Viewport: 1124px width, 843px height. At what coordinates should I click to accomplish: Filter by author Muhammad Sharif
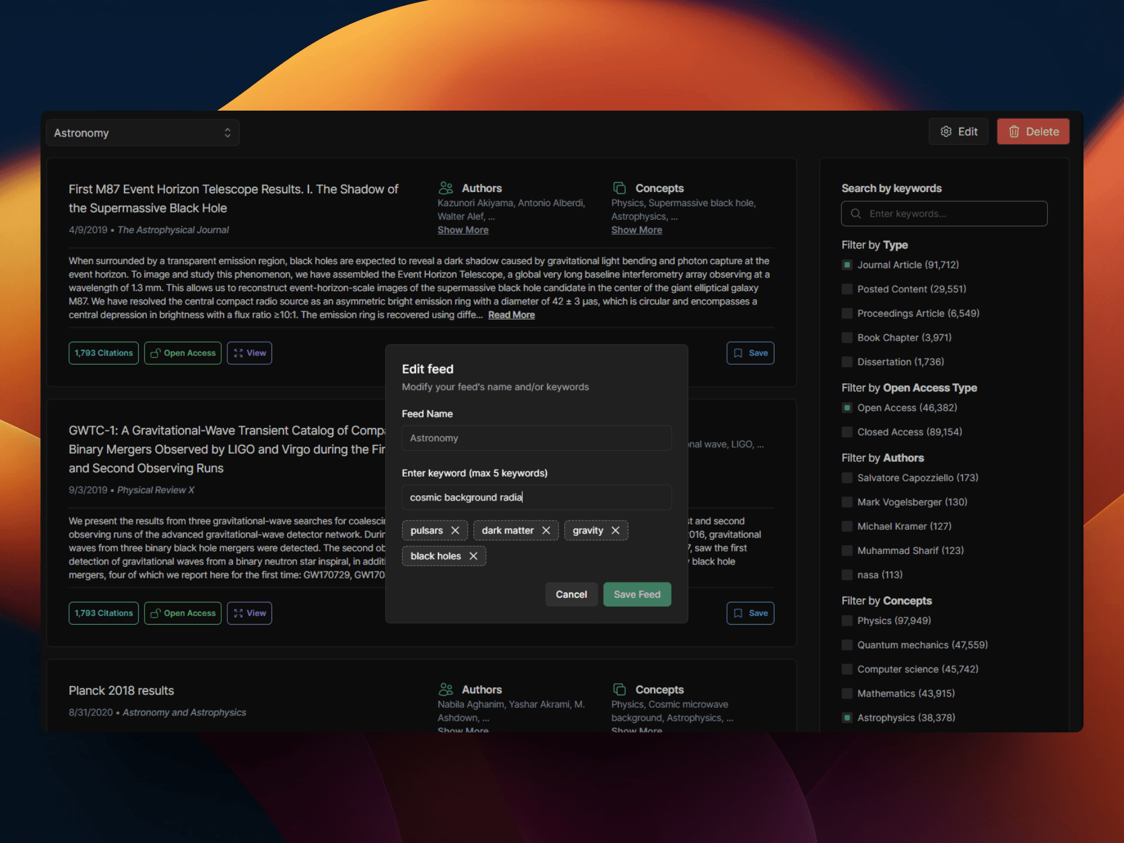[847, 551]
